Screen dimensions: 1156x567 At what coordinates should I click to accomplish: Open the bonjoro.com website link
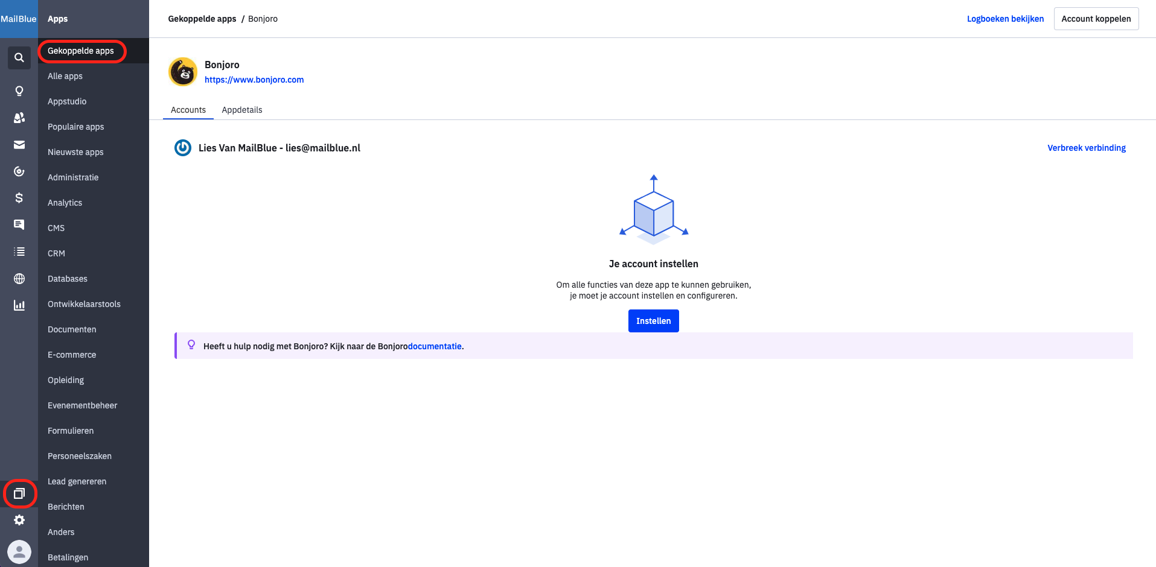click(254, 80)
